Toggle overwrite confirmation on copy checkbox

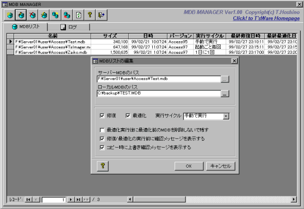click(x=102, y=148)
